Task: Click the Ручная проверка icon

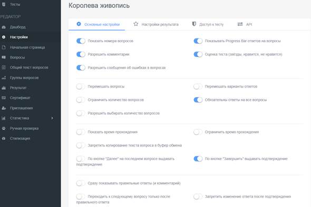Action: tap(4, 128)
